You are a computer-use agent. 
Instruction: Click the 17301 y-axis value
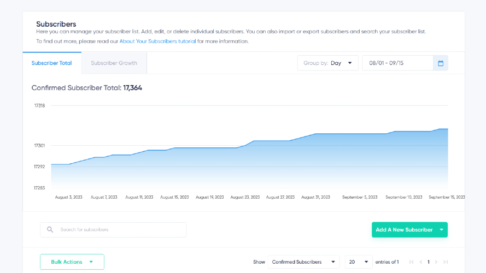(x=39, y=145)
